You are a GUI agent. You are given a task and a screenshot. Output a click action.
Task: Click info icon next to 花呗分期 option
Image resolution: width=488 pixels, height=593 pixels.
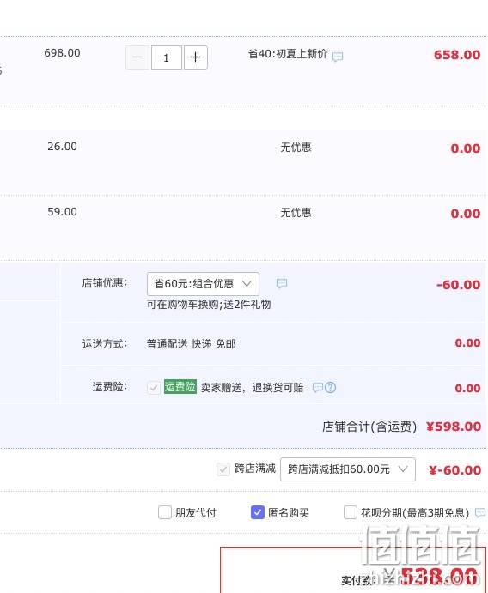pyautogui.click(x=480, y=513)
